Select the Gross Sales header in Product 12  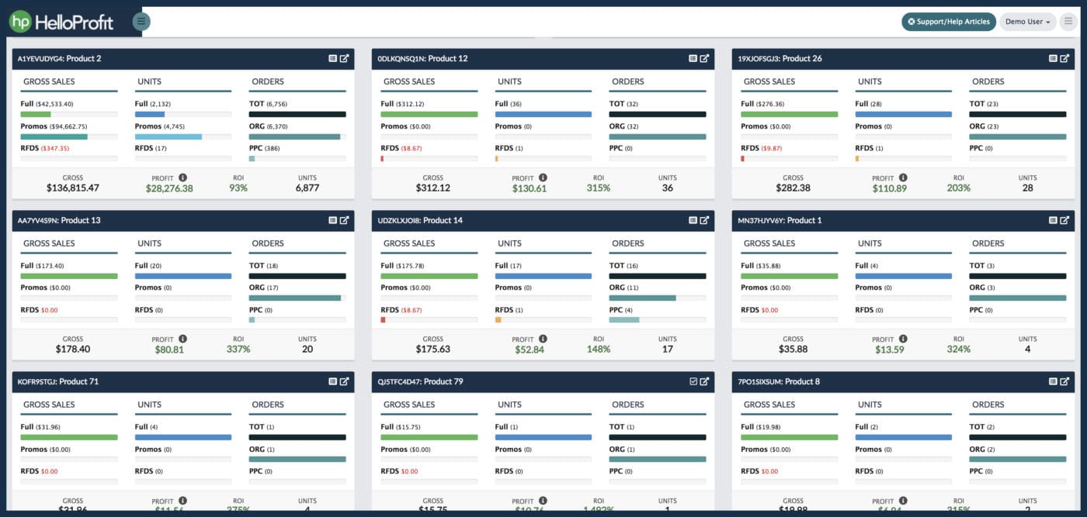(x=409, y=81)
